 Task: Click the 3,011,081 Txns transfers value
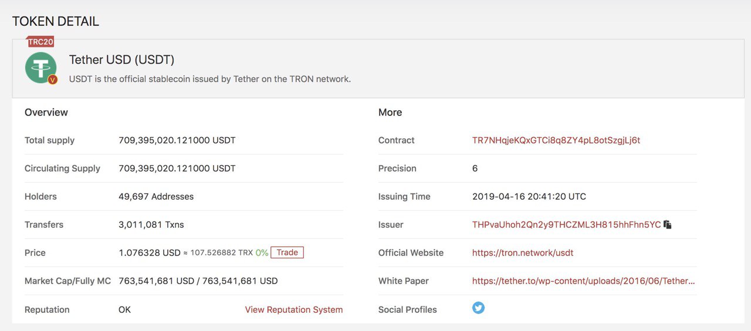pos(151,224)
